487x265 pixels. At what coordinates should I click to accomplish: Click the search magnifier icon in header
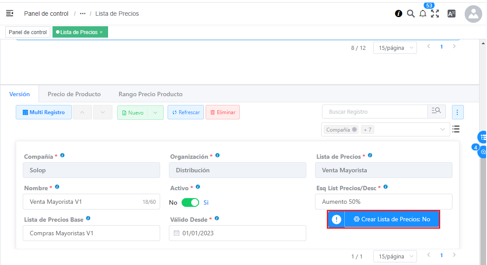[x=410, y=14]
